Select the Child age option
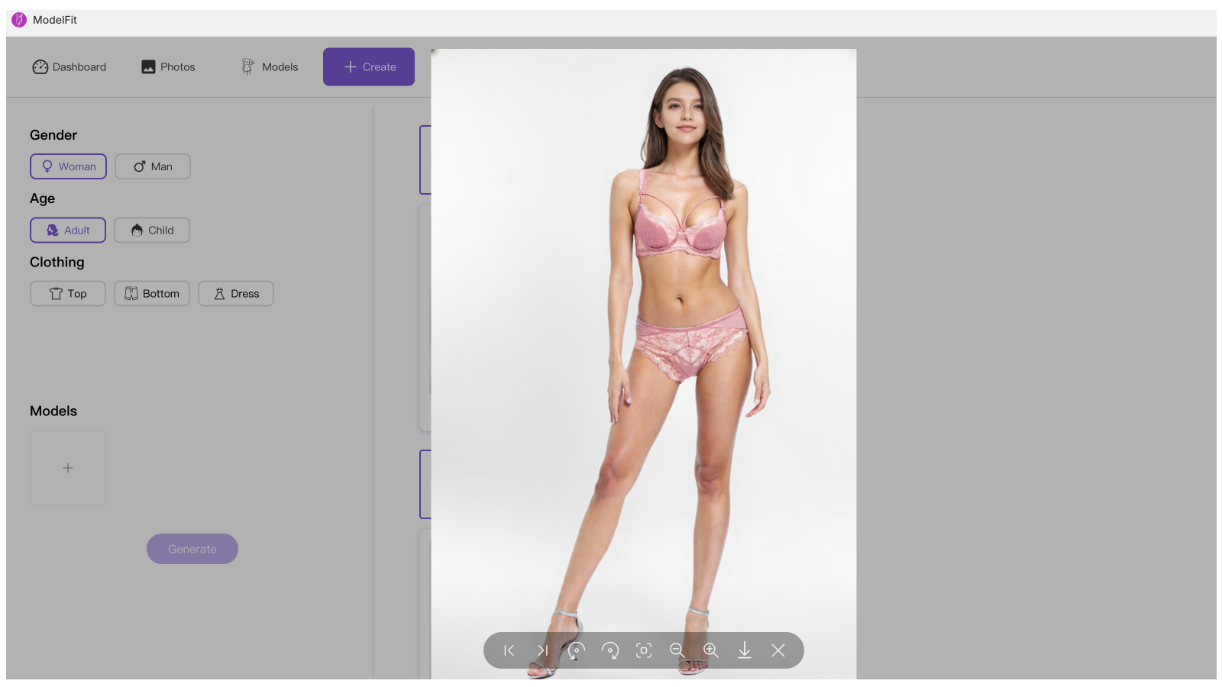1222x687 pixels. 151,230
